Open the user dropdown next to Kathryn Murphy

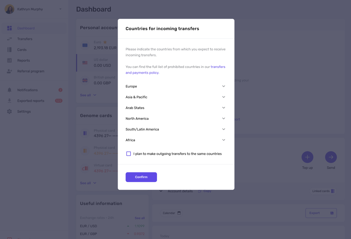pyautogui.click(x=60, y=9)
